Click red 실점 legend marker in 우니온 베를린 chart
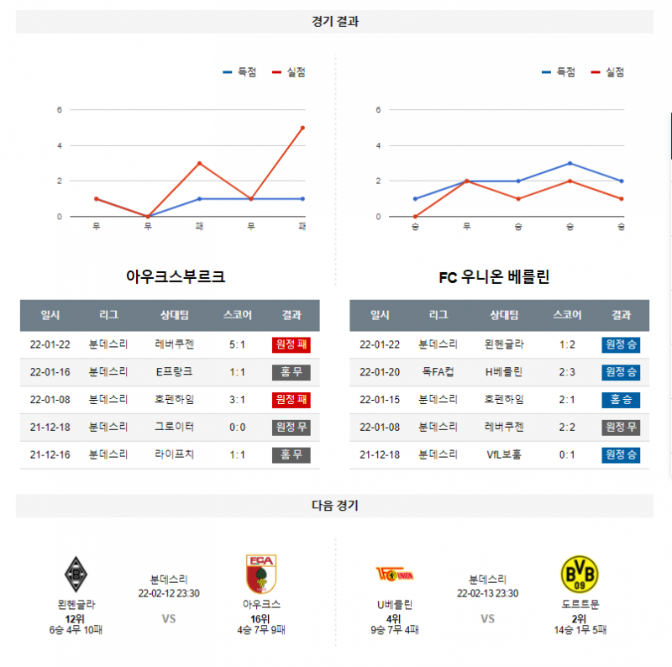This screenshot has width=672, height=667. coord(596,72)
